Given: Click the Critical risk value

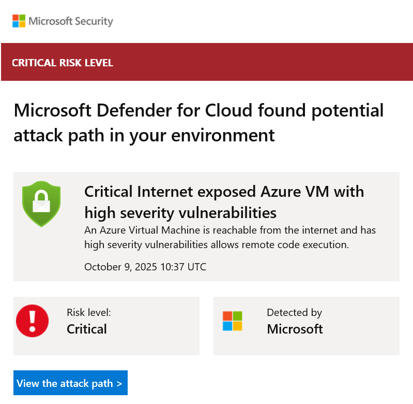Looking at the screenshot, I should (87, 329).
